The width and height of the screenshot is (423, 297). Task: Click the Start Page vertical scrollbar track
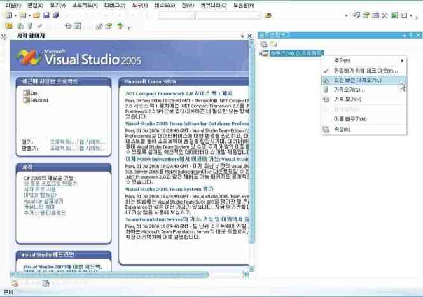[251, 156]
